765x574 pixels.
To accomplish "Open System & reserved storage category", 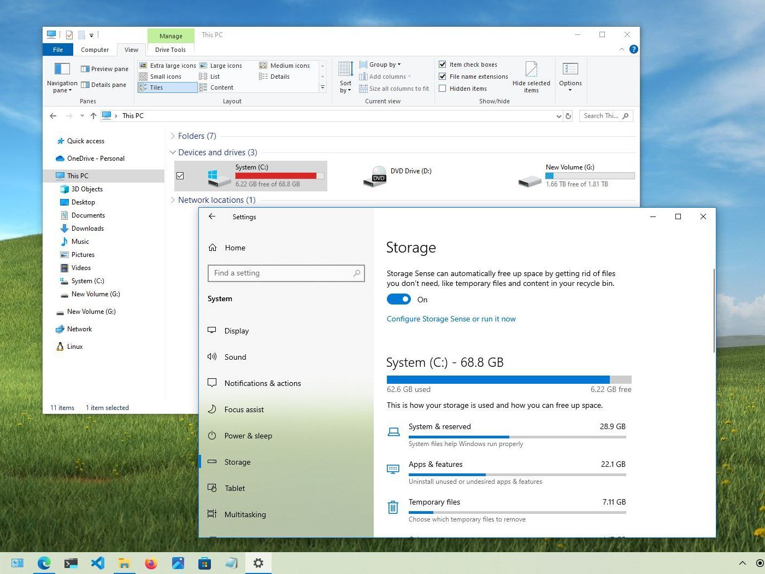I will point(506,435).
